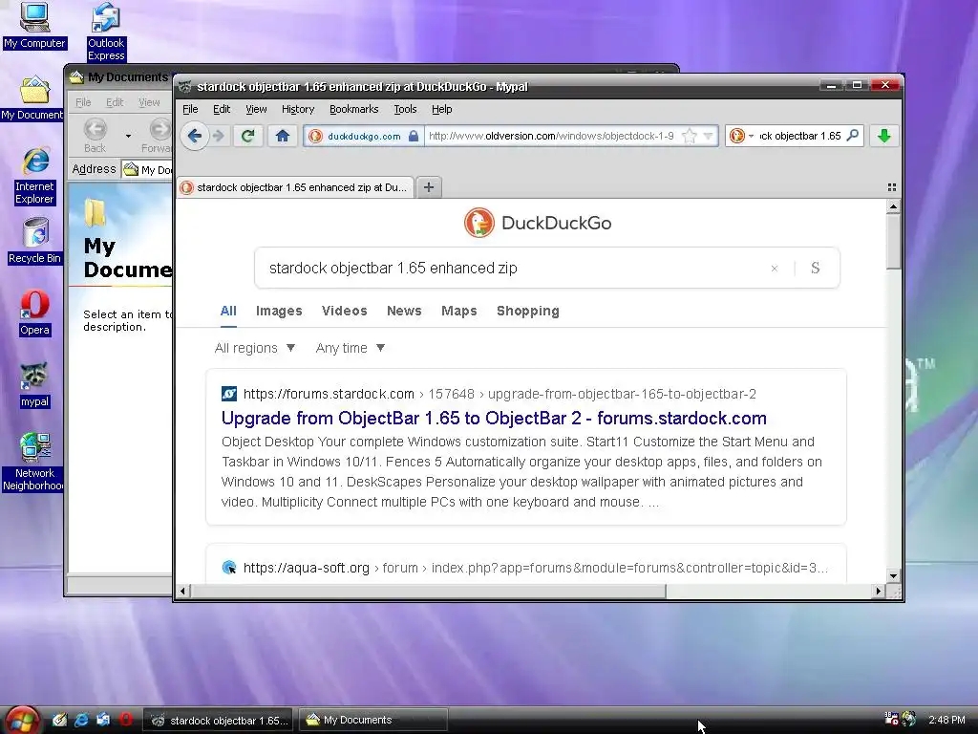
Task: Expand the All regions filter
Action: point(254,348)
